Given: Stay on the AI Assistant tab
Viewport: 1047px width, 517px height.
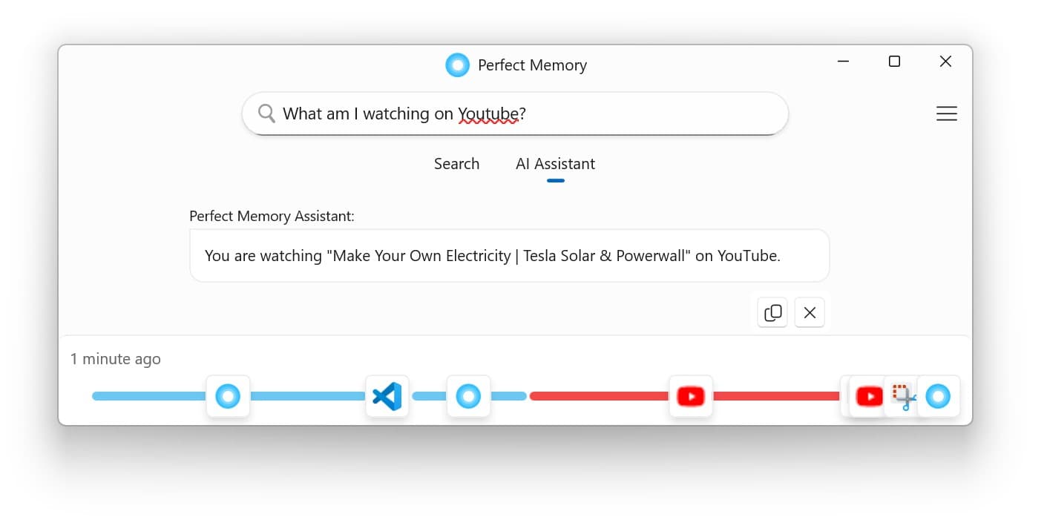Looking at the screenshot, I should (555, 164).
